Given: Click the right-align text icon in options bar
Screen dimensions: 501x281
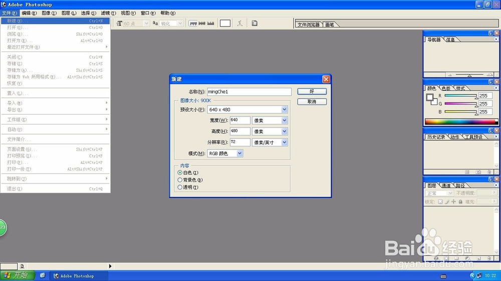Looking at the screenshot, I should pos(210,23).
